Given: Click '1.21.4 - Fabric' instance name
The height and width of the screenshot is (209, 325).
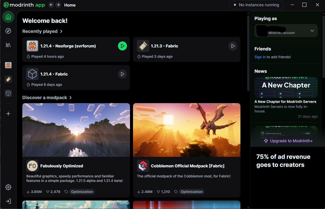Looking at the screenshot, I should (54, 74).
